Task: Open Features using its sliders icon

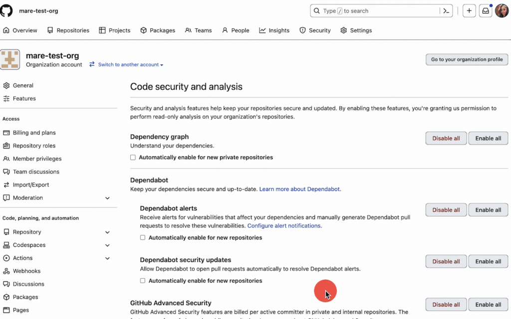Action: (x=7, y=98)
